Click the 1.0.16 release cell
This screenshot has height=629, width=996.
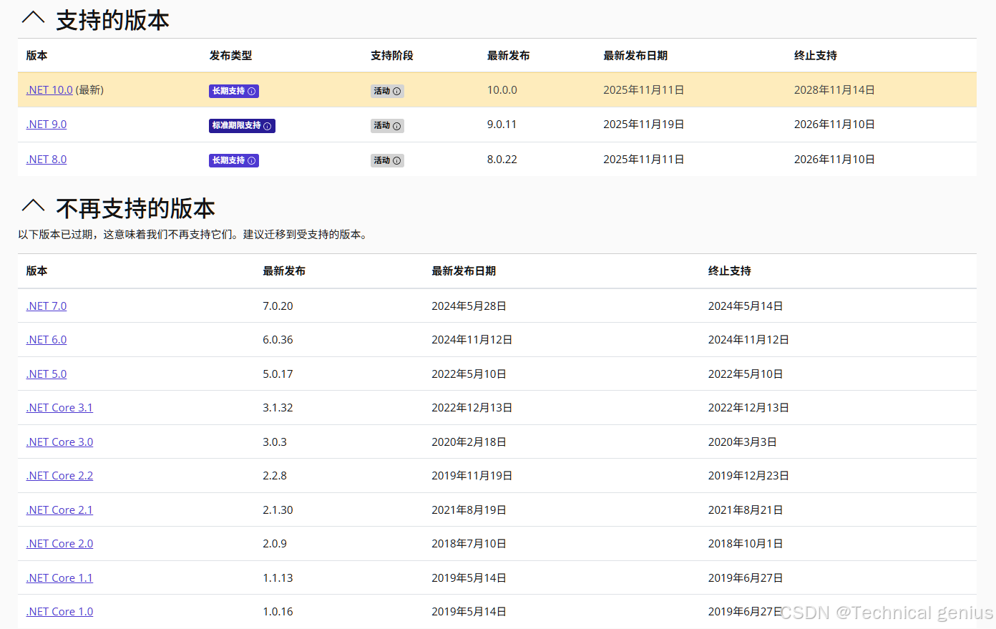coord(278,612)
